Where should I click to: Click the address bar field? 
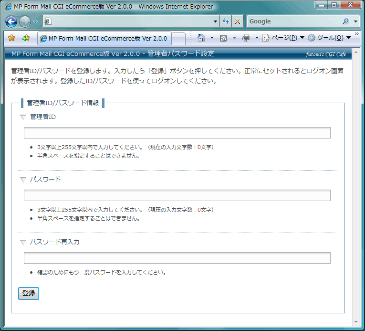pos(131,21)
